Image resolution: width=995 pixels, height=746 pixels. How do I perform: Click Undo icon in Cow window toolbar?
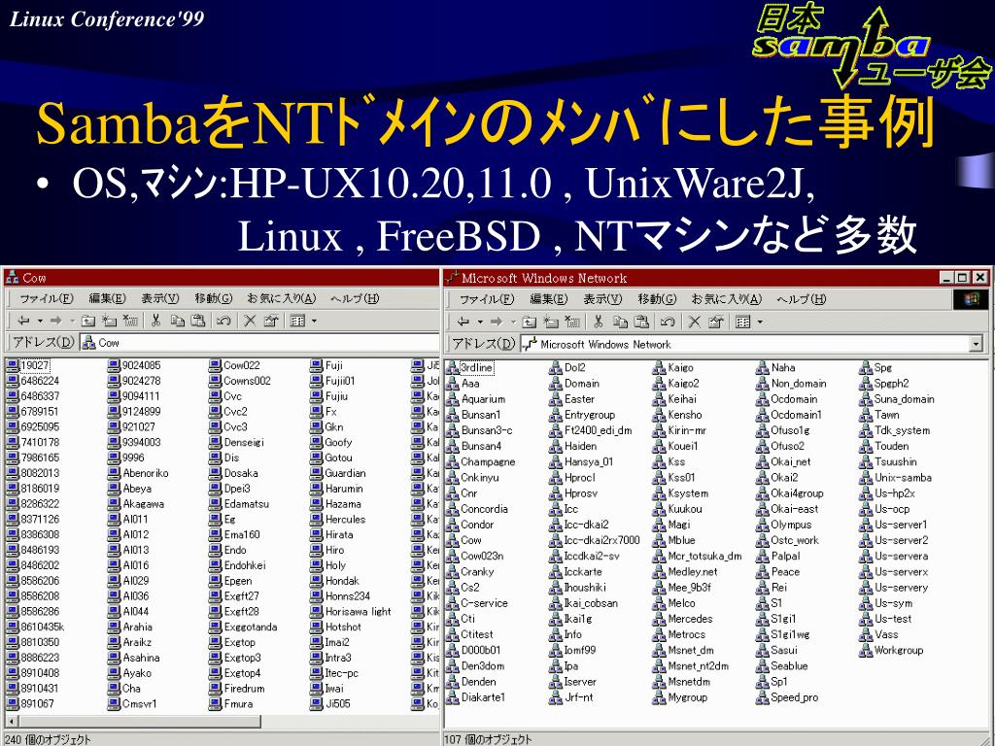[x=223, y=321]
